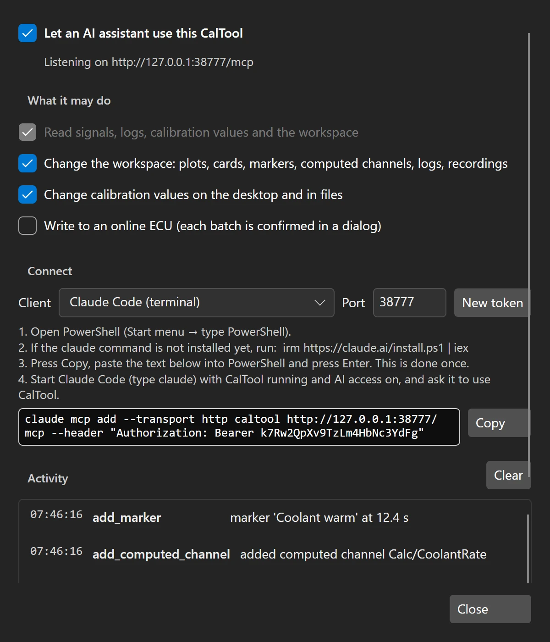Click inside the claude mcp add command box
550x642 pixels.
click(239, 426)
